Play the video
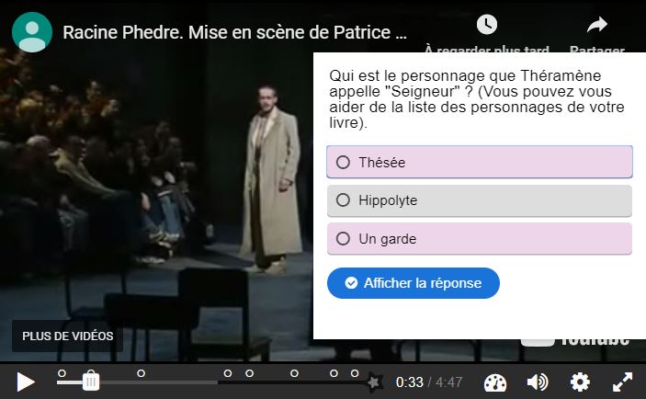The width and height of the screenshot is (646, 399). [25, 382]
